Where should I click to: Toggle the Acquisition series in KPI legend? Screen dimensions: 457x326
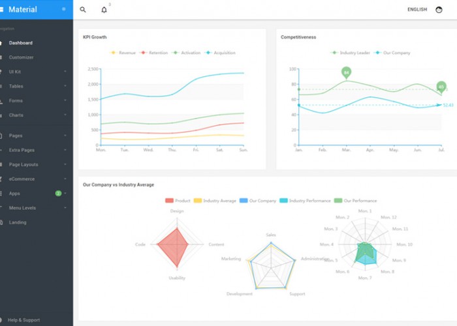pyautogui.click(x=220, y=53)
